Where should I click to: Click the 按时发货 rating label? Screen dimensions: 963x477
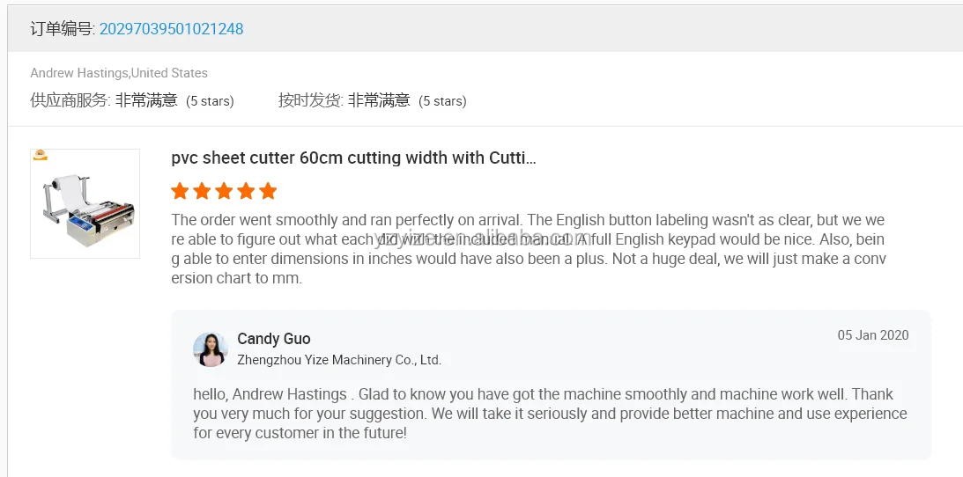point(310,100)
